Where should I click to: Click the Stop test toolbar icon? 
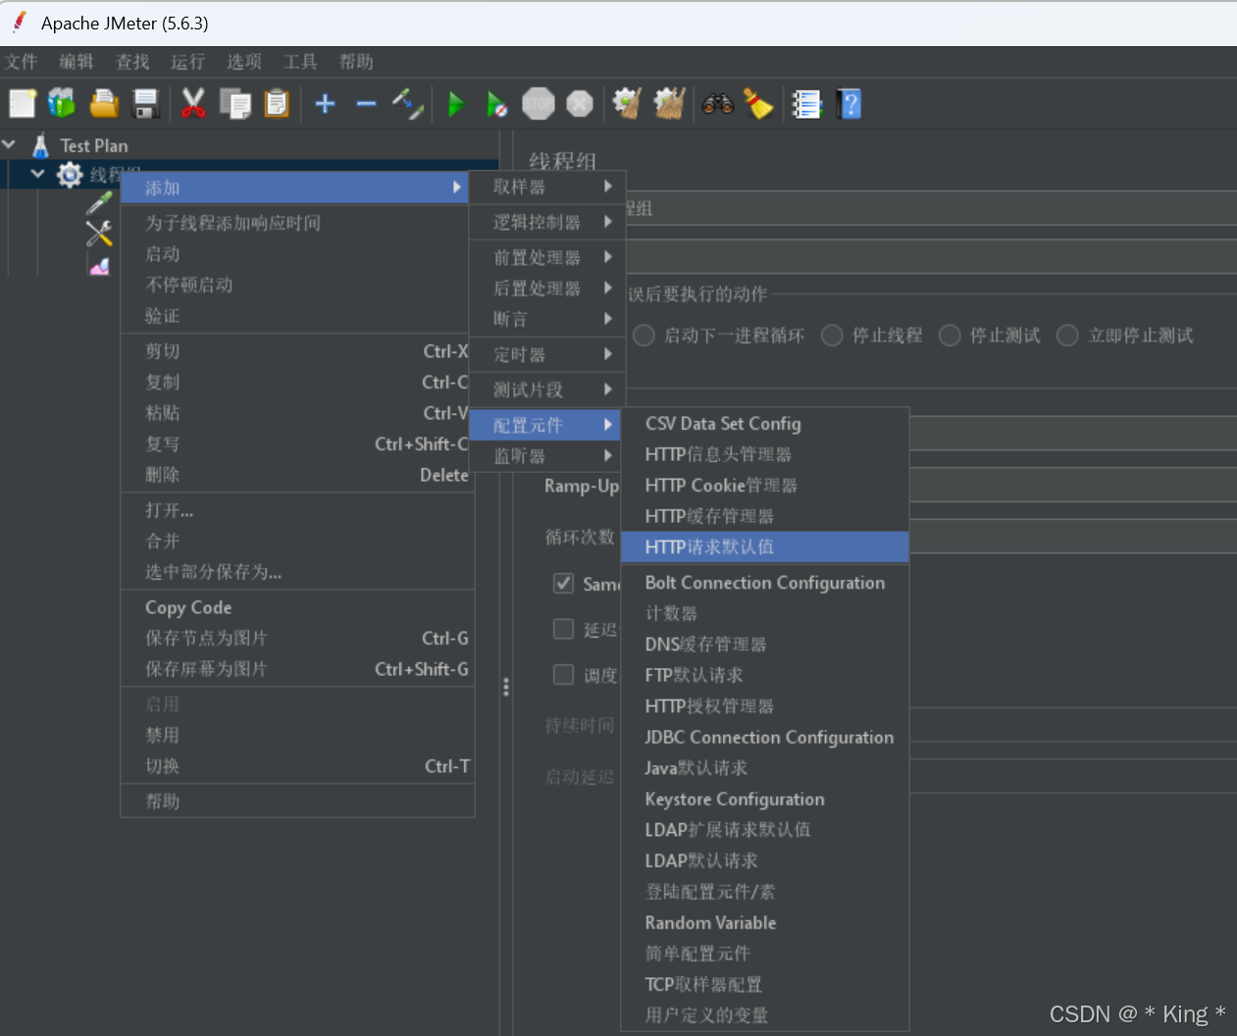coord(539,103)
